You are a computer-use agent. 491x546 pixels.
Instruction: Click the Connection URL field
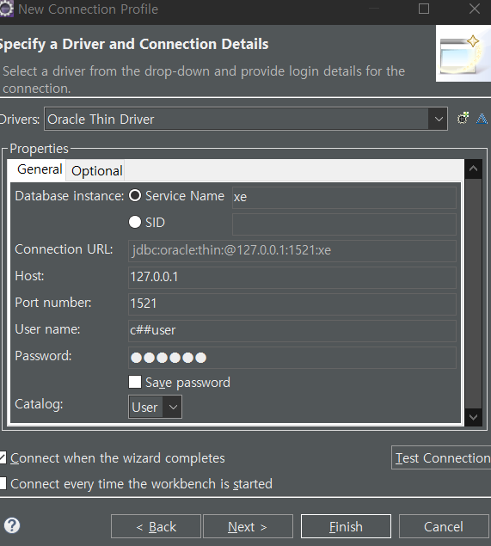(292, 251)
